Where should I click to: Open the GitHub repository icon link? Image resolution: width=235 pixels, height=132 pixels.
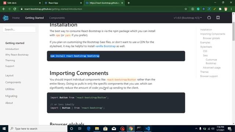209,18
